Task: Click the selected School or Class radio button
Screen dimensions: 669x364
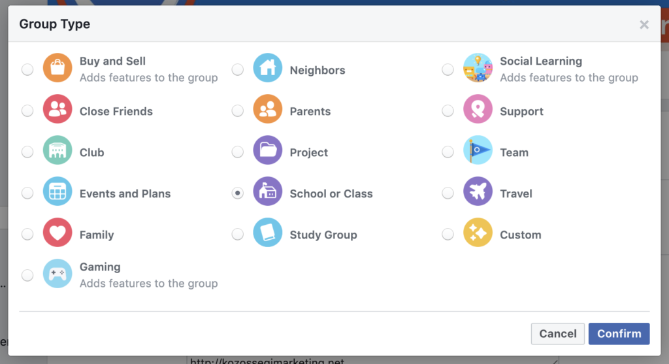Action: pyautogui.click(x=238, y=193)
